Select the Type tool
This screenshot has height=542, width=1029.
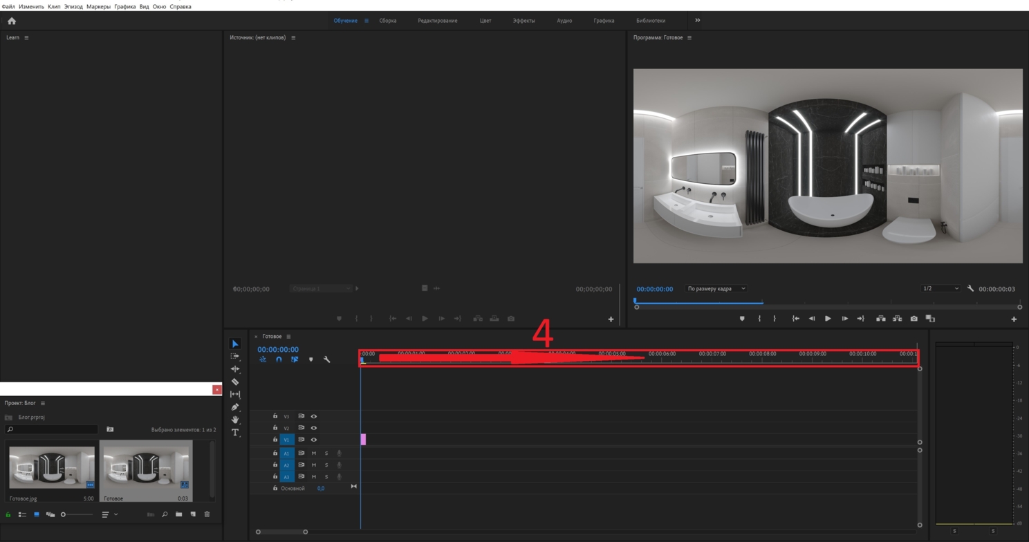[235, 432]
